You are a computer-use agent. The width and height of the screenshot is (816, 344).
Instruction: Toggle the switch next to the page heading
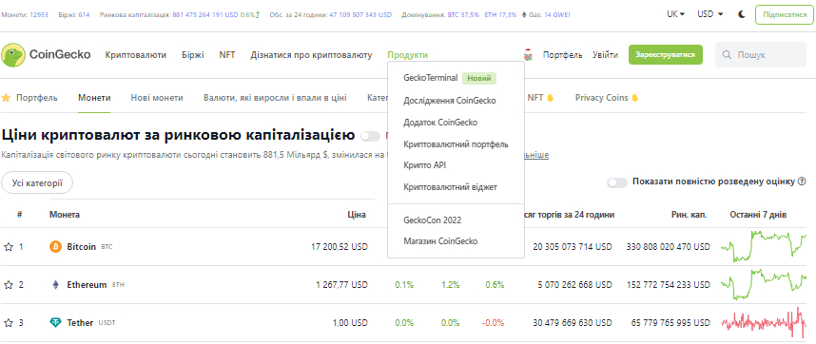pos(371,136)
